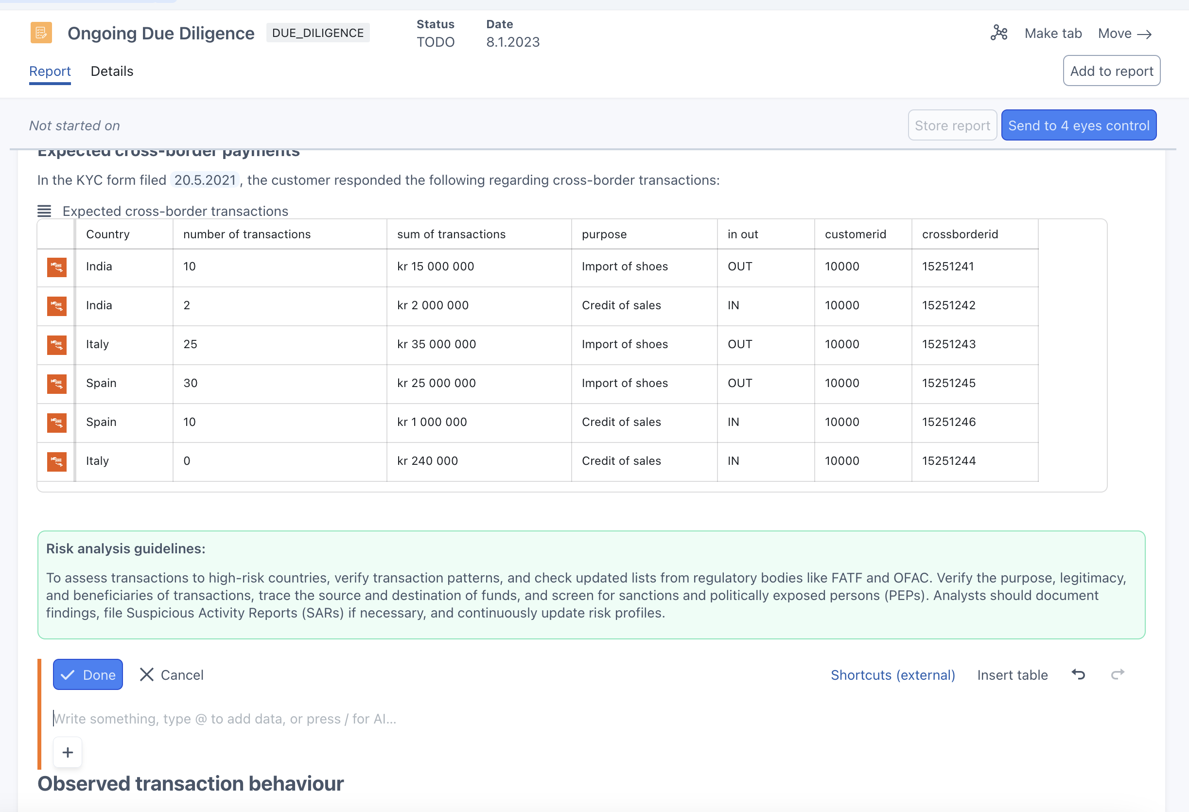The image size is (1189, 812).
Task: Click the Shortcuts external link
Action: tap(892, 674)
